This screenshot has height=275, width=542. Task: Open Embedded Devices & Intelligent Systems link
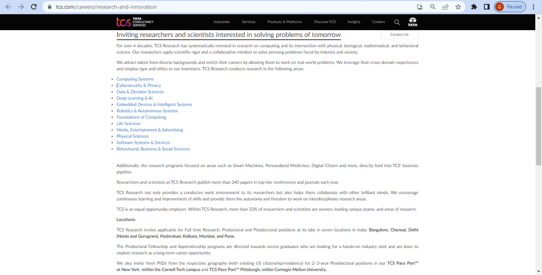(x=154, y=104)
